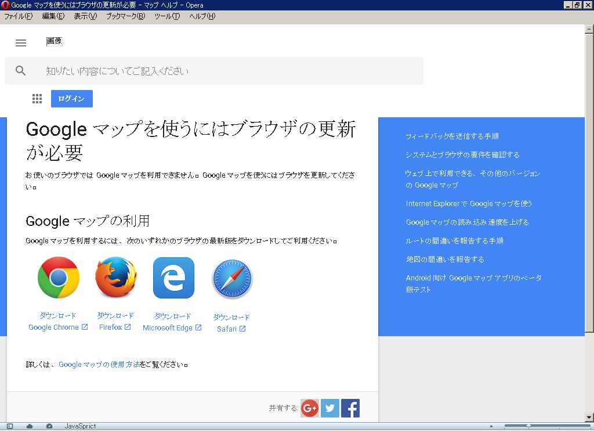
Task: Open Internet Explorer で Google マップを使う link
Action: click(x=469, y=204)
